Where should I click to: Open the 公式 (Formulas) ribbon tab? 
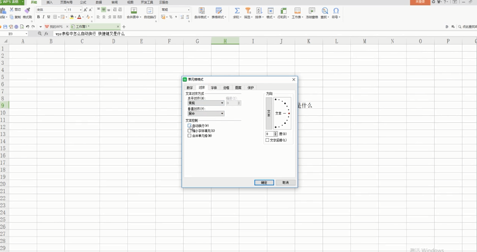click(x=83, y=2)
